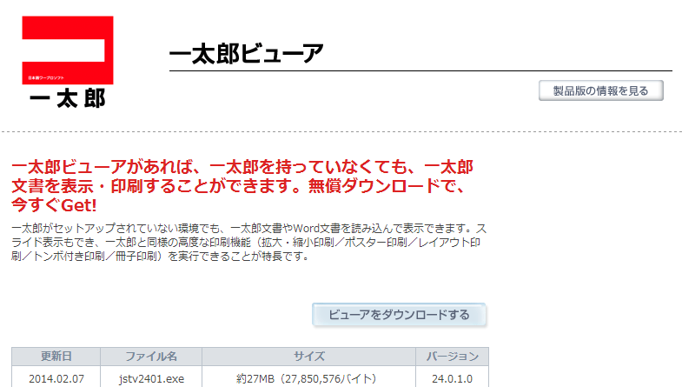Click the file name jstv2401.exe

pyautogui.click(x=151, y=378)
